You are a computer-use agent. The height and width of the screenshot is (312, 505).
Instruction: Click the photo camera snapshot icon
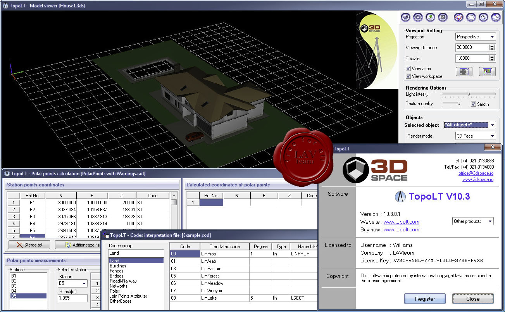(418, 17)
